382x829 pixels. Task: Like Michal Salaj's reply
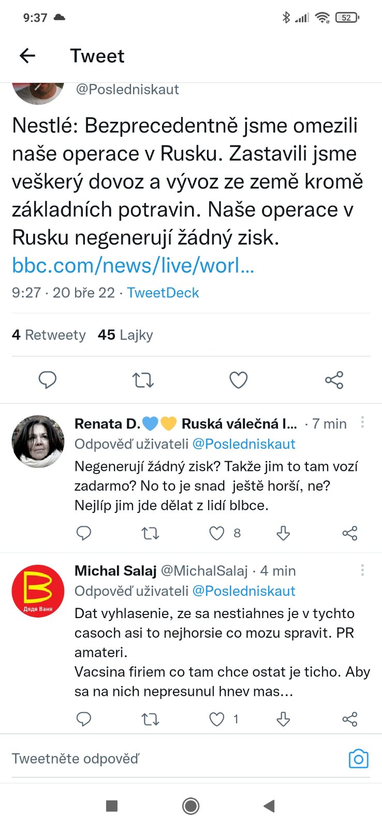point(217,719)
